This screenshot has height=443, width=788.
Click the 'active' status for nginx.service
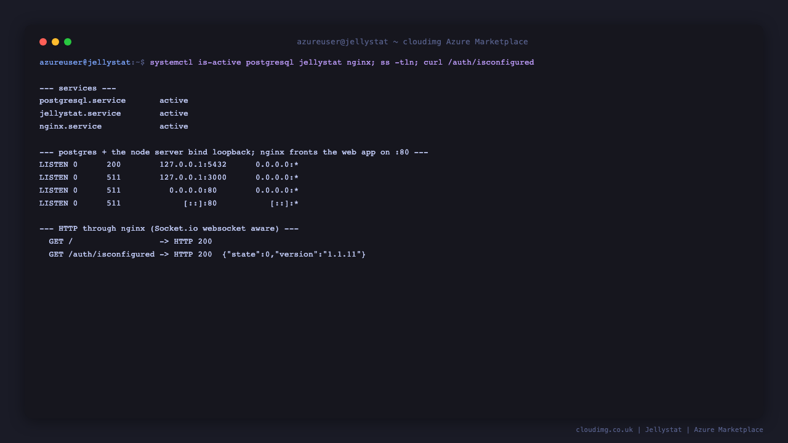(174, 126)
